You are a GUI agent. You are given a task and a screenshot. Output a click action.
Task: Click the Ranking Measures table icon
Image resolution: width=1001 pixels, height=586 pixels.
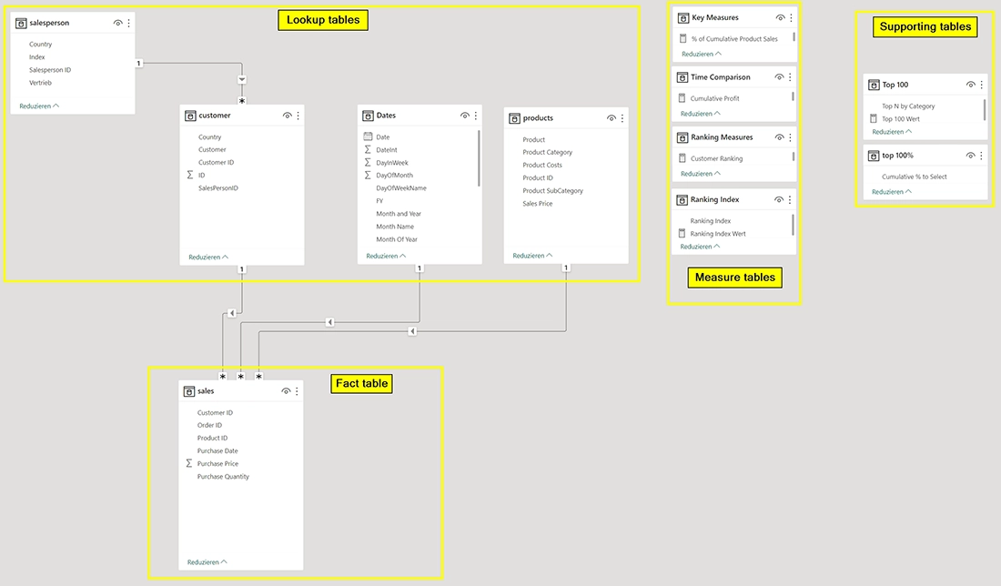coord(682,137)
